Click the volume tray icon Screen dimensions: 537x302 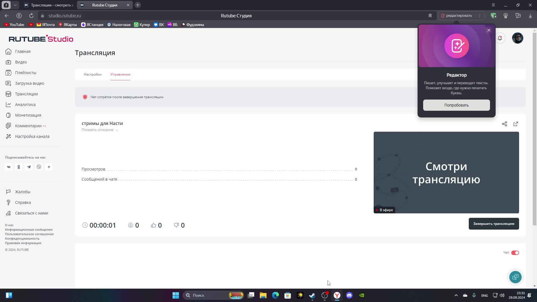502,295
